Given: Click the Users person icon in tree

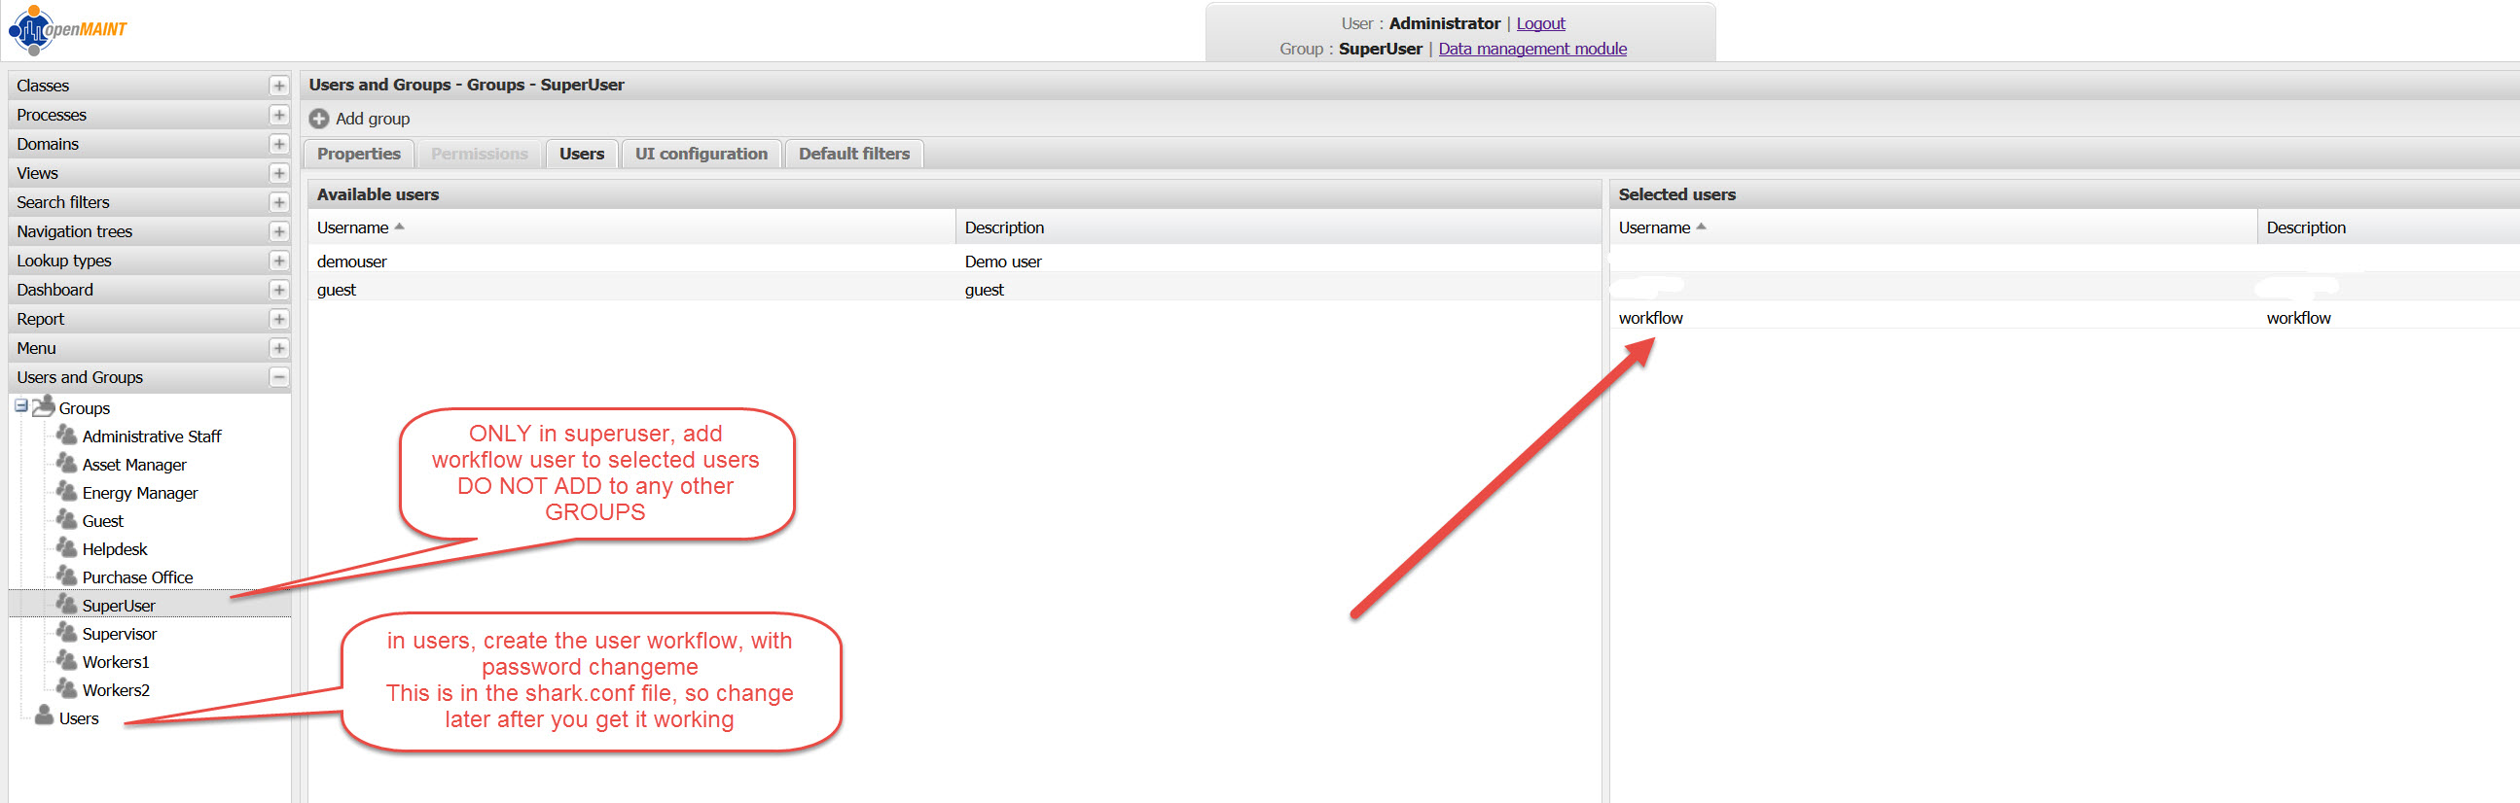Looking at the screenshot, I should click(44, 717).
